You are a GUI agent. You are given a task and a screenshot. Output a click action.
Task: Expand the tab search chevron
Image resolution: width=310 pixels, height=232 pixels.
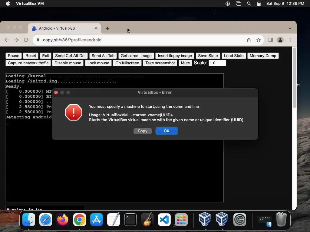click(290, 28)
